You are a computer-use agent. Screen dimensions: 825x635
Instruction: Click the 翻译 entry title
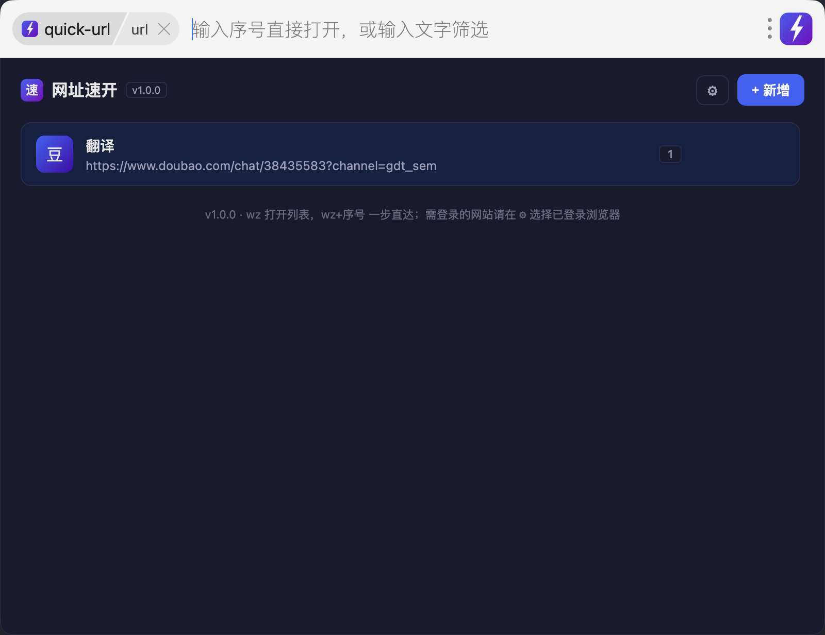coord(100,146)
